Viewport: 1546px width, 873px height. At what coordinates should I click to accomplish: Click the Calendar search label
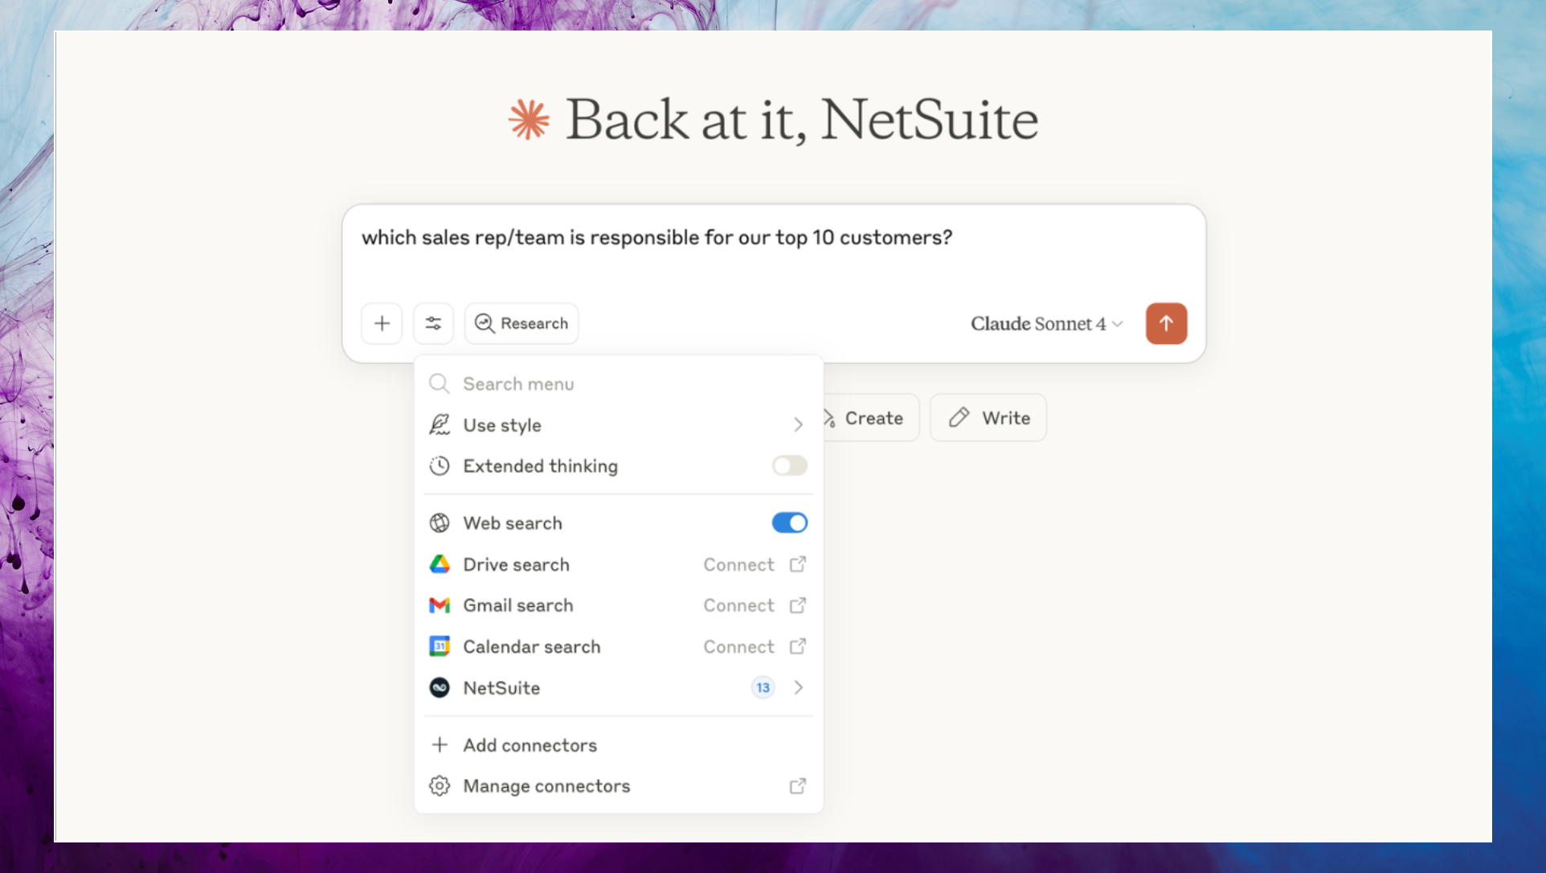531,646
